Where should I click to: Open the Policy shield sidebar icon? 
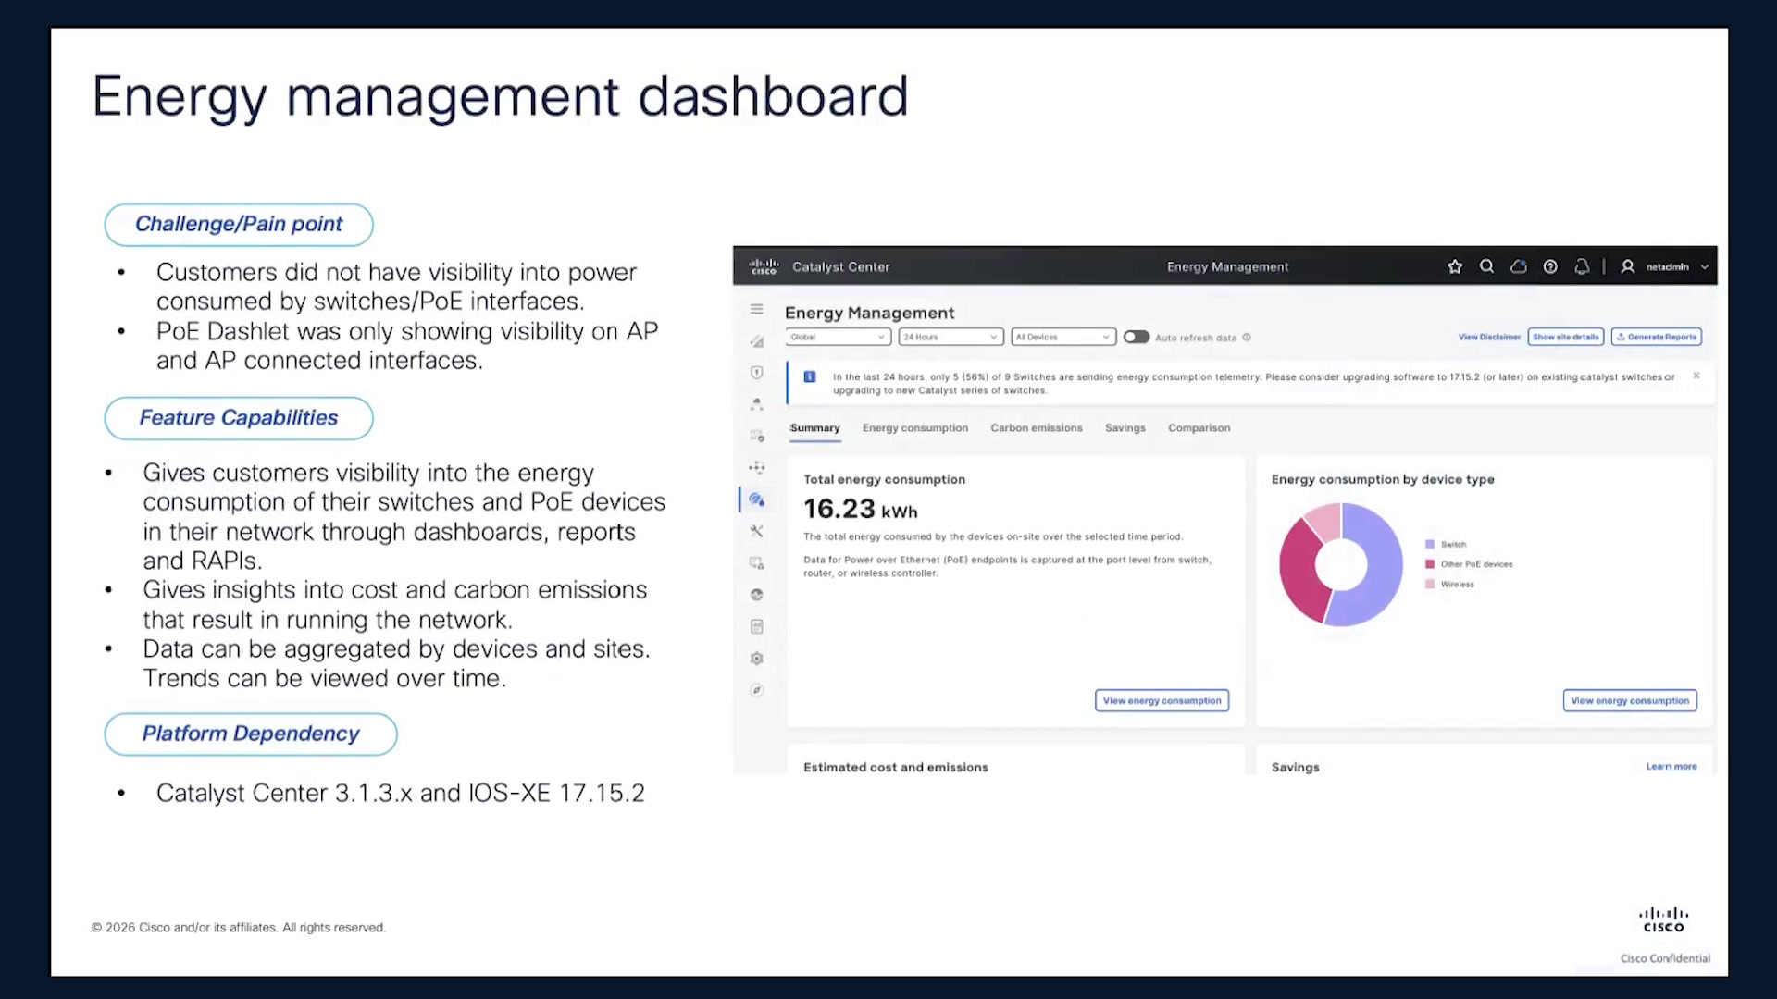click(x=756, y=372)
